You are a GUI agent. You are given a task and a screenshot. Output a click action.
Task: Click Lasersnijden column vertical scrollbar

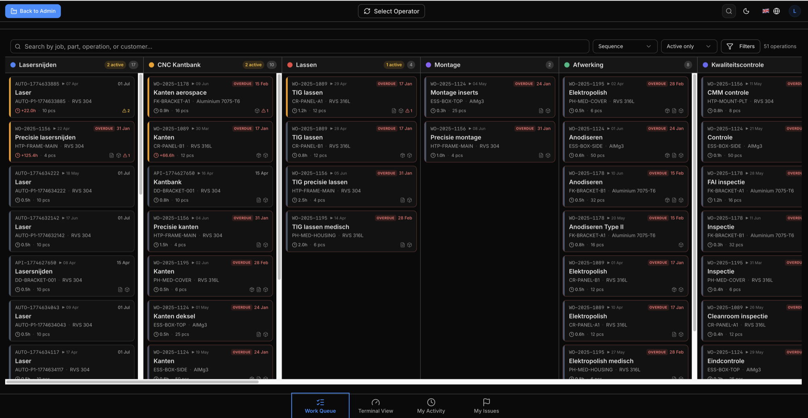pyautogui.click(x=141, y=135)
